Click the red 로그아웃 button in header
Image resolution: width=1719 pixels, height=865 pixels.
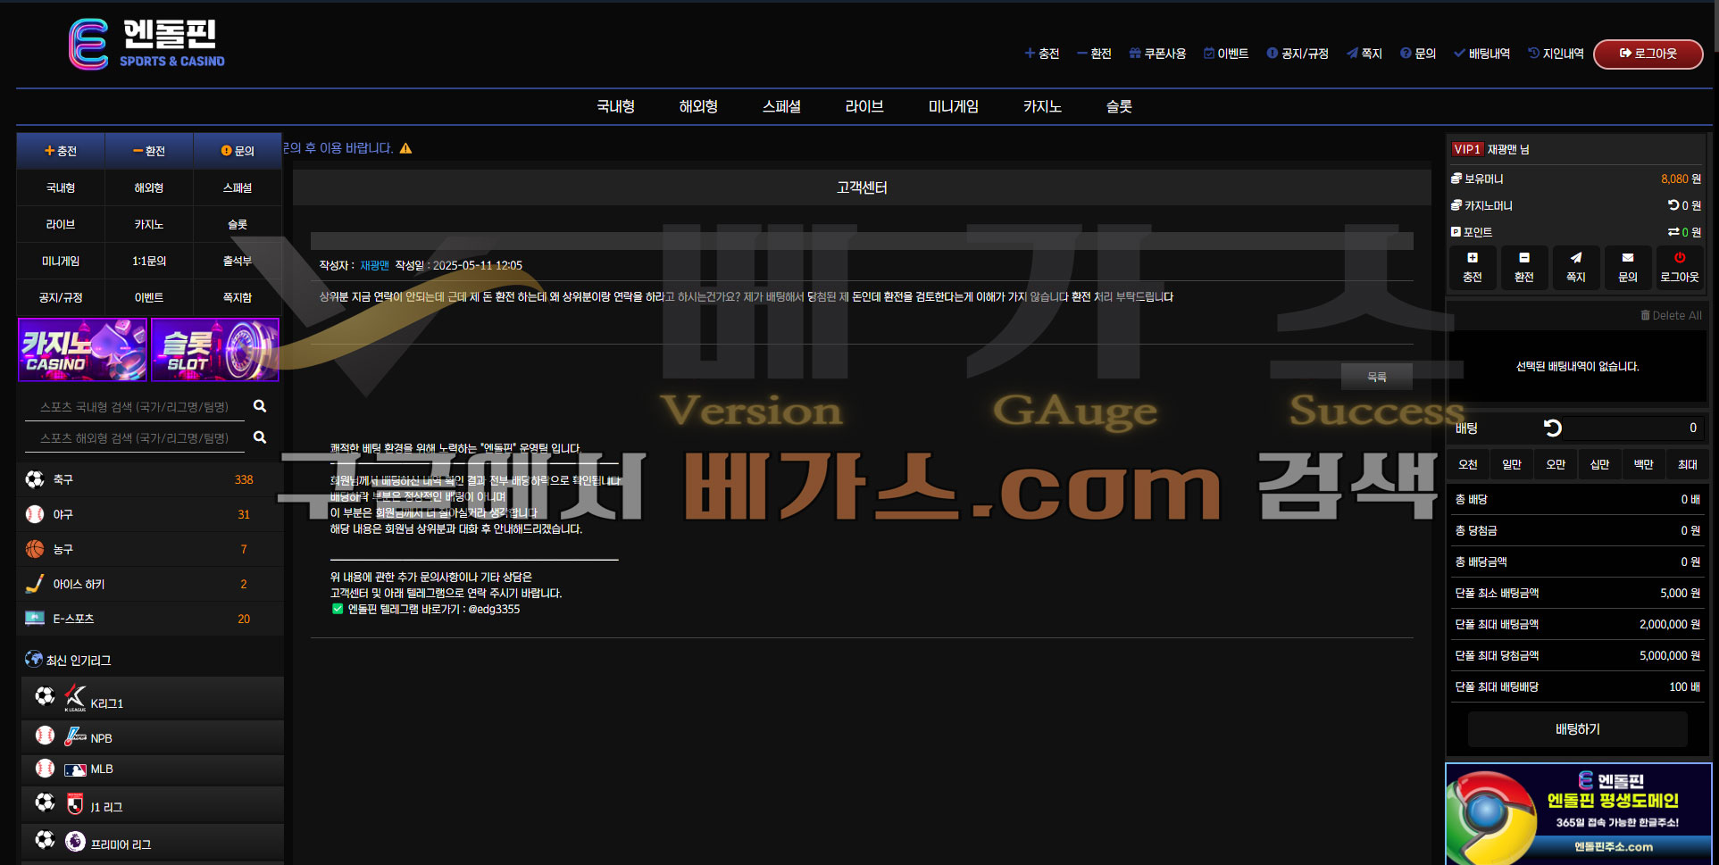tap(1648, 54)
